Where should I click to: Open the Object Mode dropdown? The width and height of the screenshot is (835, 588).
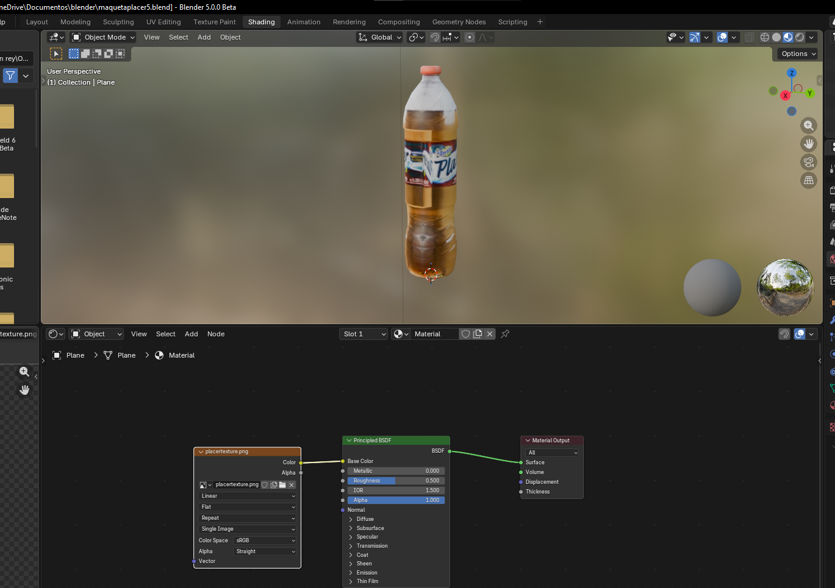pyautogui.click(x=103, y=37)
